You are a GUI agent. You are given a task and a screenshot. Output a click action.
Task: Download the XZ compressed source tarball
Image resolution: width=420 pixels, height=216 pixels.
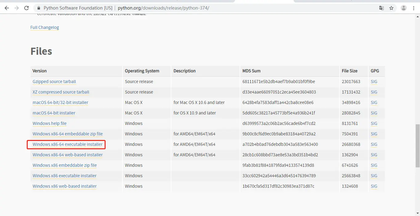pos(61,92)
